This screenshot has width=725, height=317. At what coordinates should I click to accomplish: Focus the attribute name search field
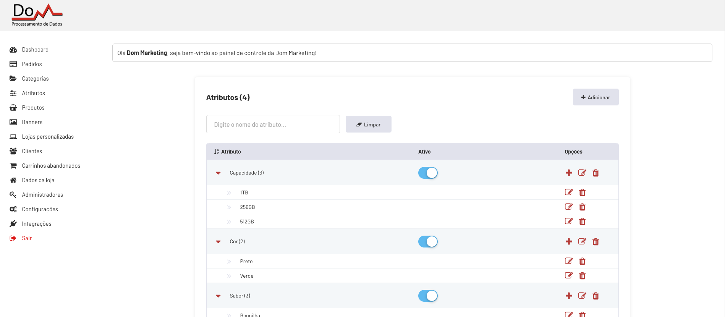(273, 125)
